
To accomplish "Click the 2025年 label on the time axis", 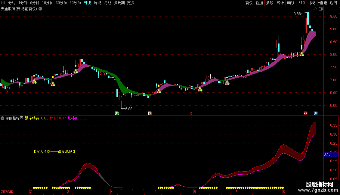I will click(7, 191).
